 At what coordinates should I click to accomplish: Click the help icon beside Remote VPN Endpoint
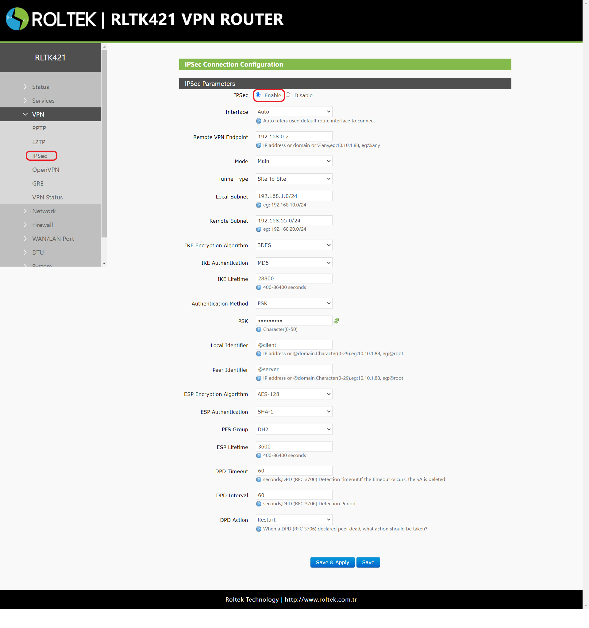[x=259, y=146]
